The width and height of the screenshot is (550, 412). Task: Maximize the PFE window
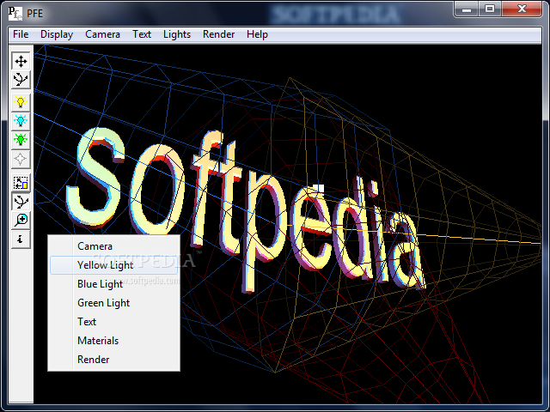(x=490, y=9)
